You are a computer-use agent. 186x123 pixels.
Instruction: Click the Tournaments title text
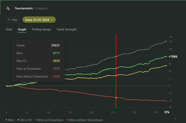[24, 8]
